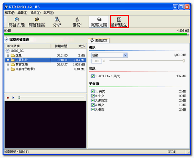The height and width of the screenshot is (158, 194).
Task: Click the video compression ratio slider handle
Action: 184,61
